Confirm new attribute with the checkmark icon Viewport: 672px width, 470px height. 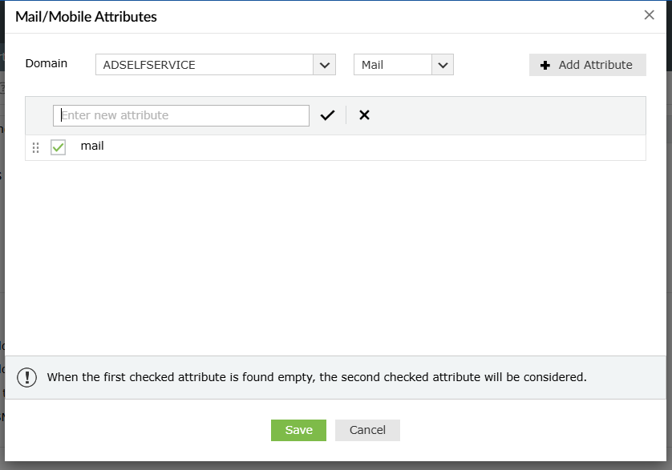click(327, 115)
